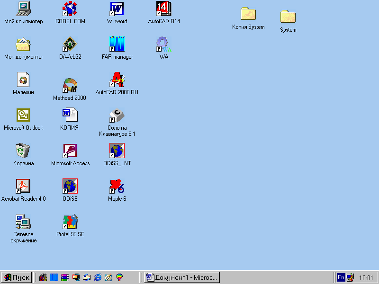Launch MS-DOS prompt from quick launch

(x=43, y=277)
